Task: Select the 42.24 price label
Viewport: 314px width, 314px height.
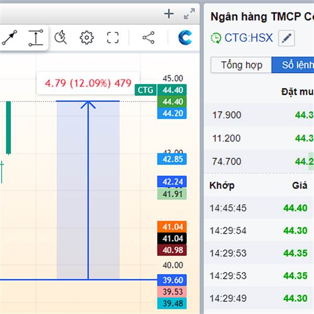Action: coord(172,182)
